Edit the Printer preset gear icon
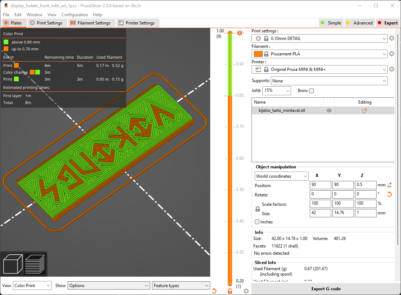The width and height of the screenshot is (401, 295). pos(392,69)
